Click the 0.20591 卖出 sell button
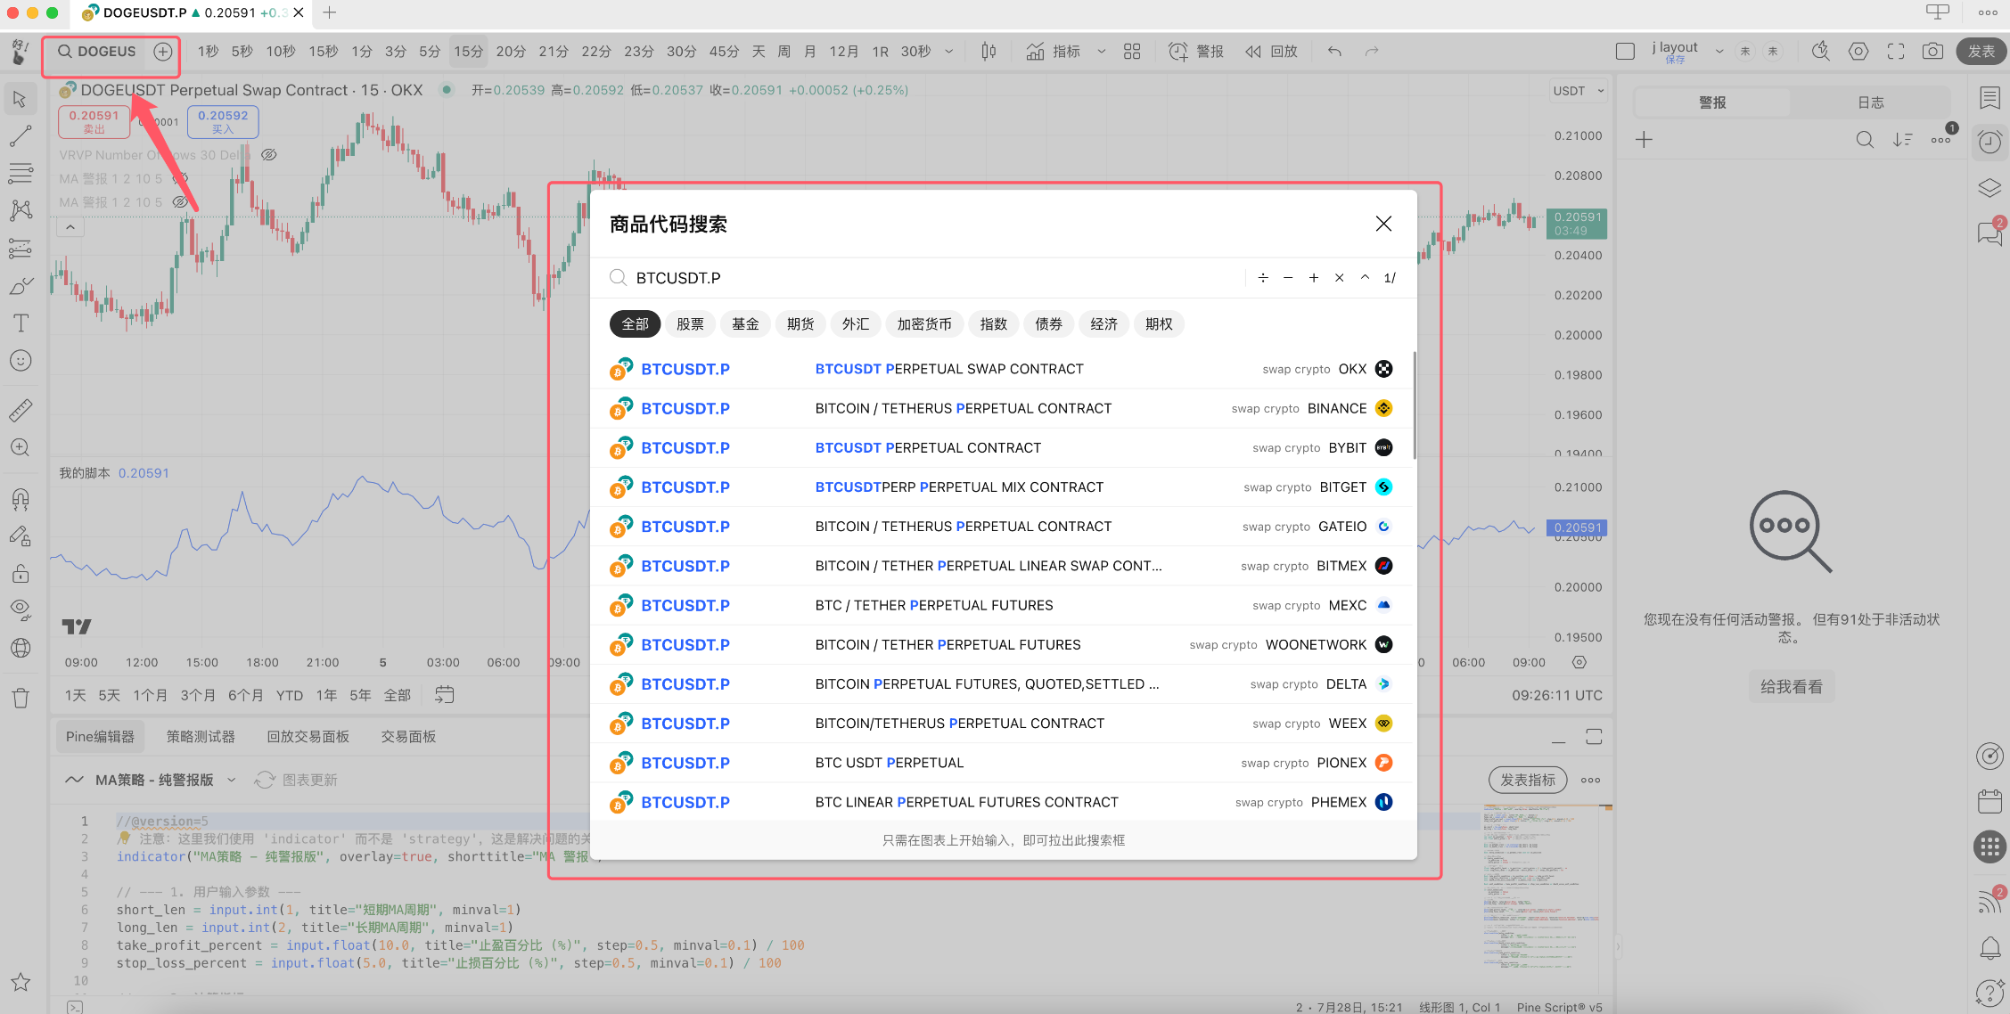The image size is (2010, 1014). [x=94, y=122]
